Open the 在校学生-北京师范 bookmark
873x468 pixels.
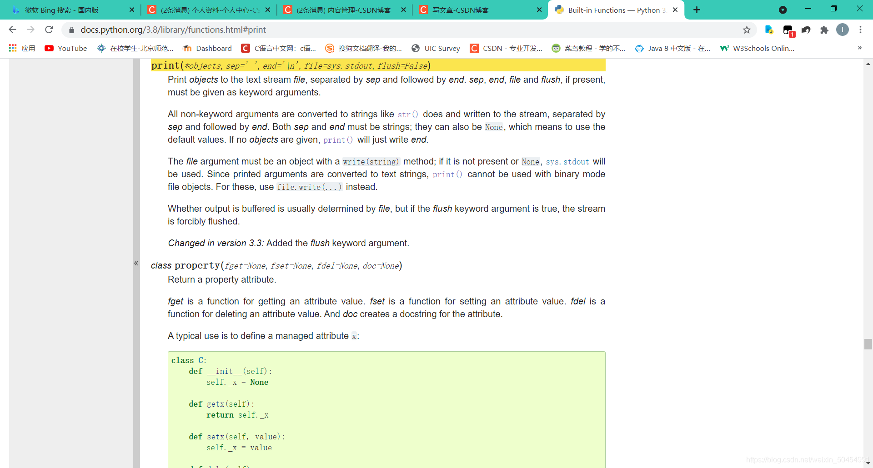[x=135, y=48]
